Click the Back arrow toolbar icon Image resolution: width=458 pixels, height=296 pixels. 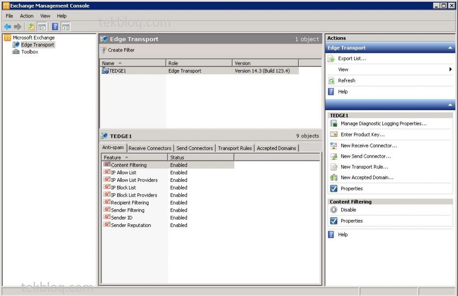pyautogui.click(x=8, y=27)
